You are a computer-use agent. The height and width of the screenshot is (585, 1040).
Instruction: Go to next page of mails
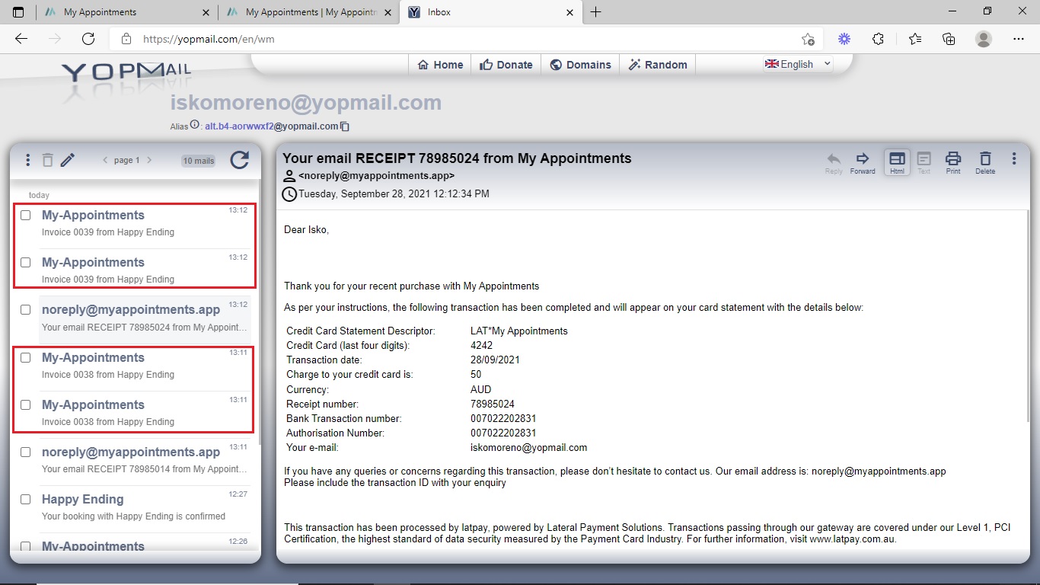pyautogui.click(x=149, y=160)
